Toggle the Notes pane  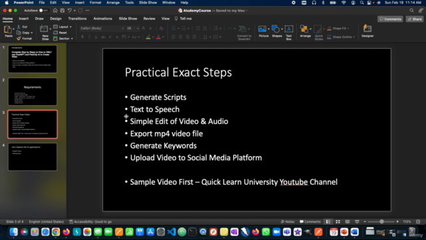click(x=288, y=222)
